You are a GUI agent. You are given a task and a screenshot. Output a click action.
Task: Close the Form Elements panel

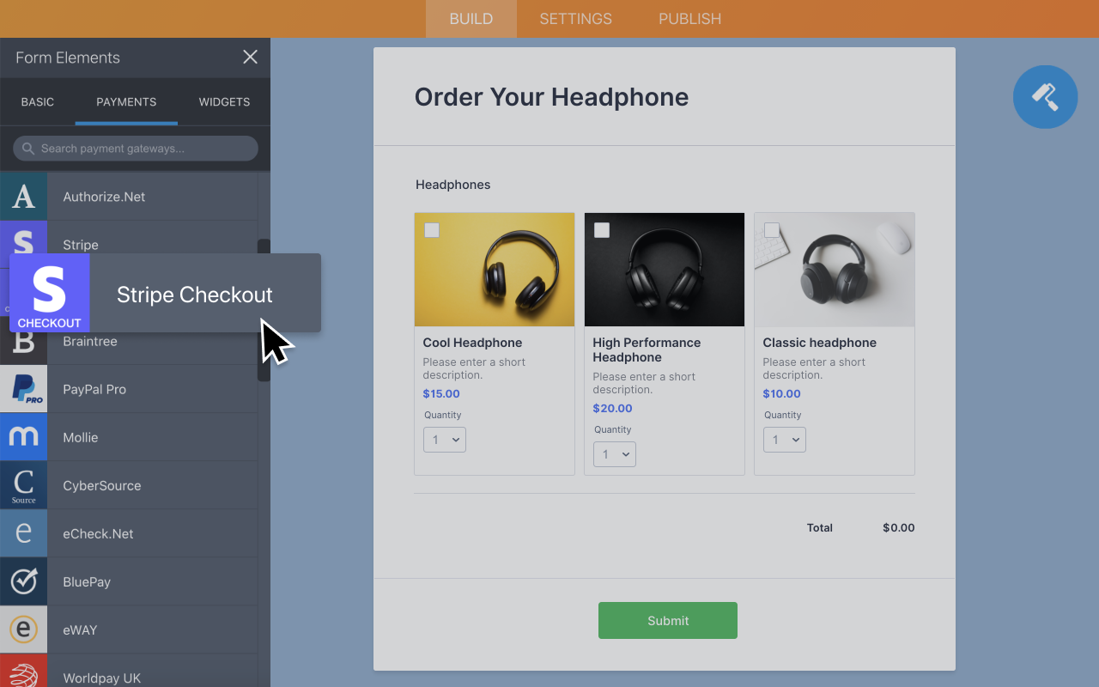click(x=250, y=58)
